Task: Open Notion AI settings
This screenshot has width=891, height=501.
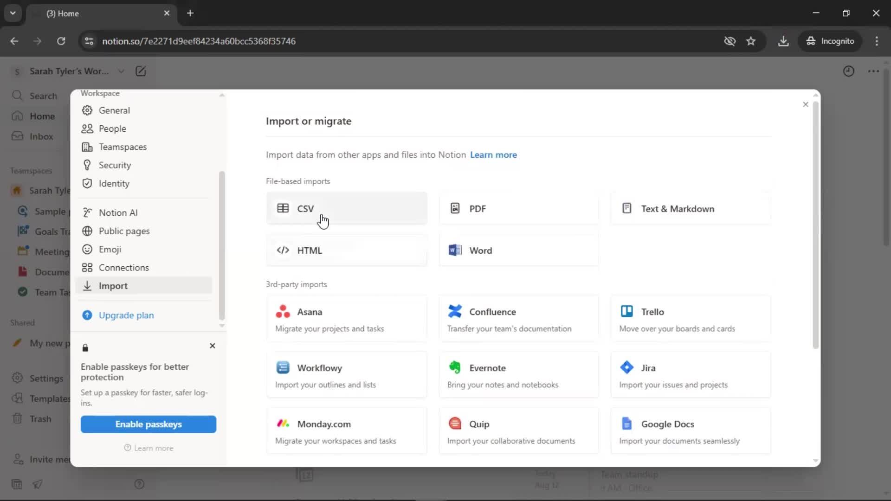Action: pos(143,212)
